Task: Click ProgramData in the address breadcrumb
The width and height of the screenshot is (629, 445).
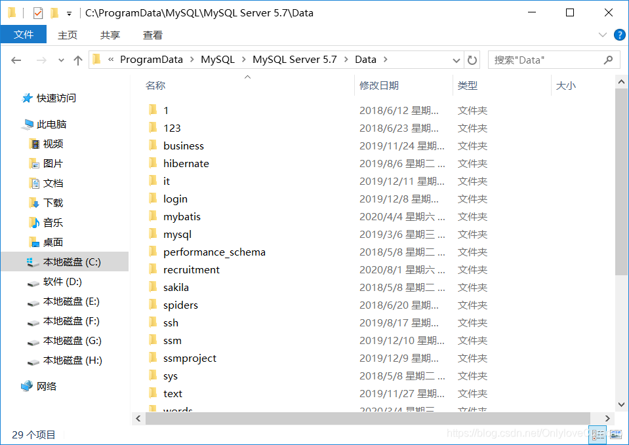Action: [152, 60]
